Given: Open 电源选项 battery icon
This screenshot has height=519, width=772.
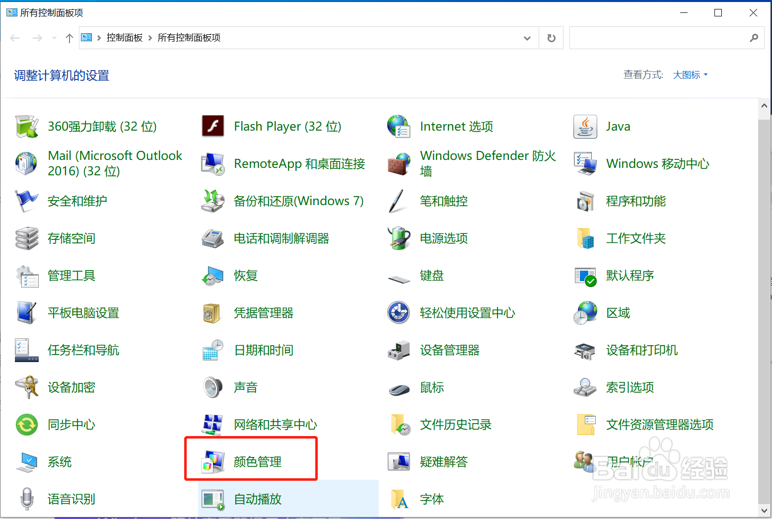Looking at the screenshot, I should tap(399, 238).
